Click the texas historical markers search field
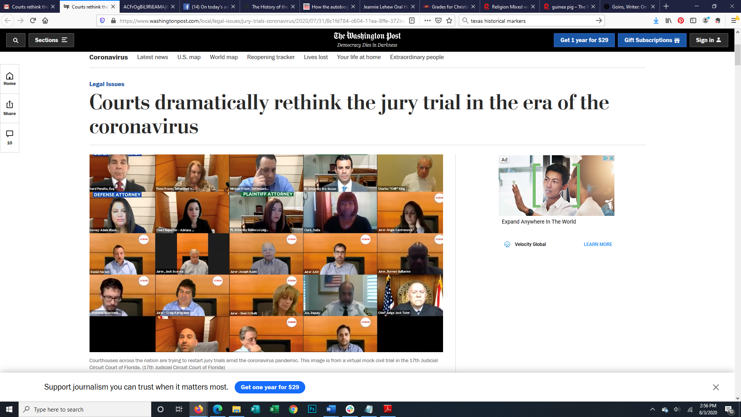This screenshot has width=741, height=417. click(x=529, y=21)
